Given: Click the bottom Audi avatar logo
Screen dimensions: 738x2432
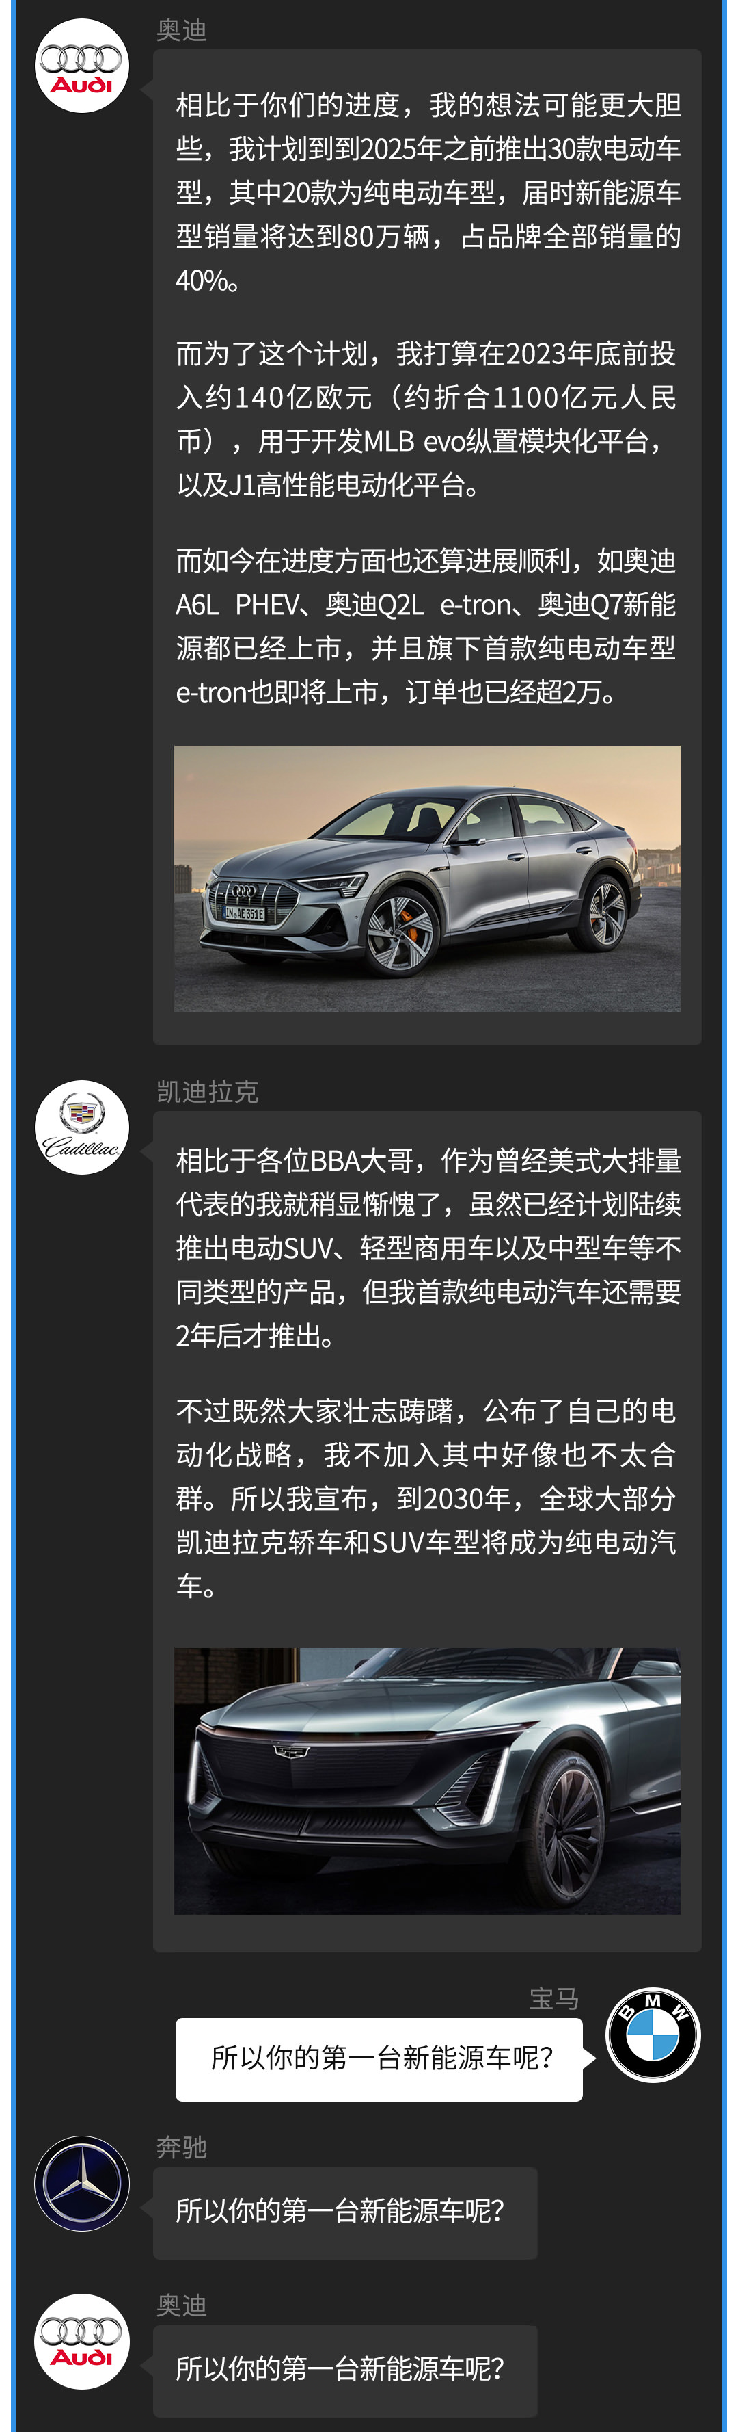Looking at the screenshot, I should tap(82, 2342).
